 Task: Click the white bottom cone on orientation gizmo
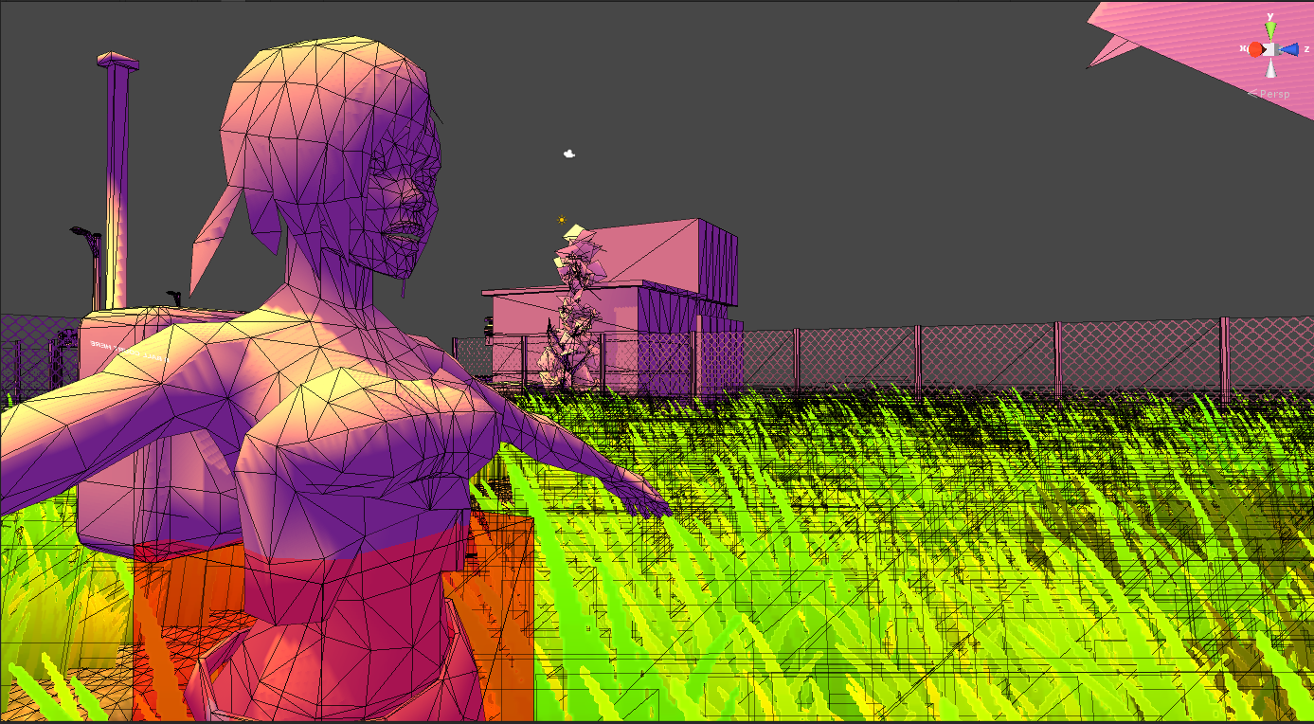pos(1270,68)
